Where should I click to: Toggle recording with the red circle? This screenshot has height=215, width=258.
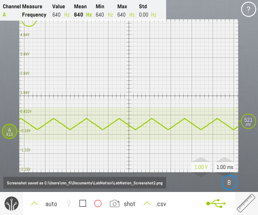coord(98,204)
